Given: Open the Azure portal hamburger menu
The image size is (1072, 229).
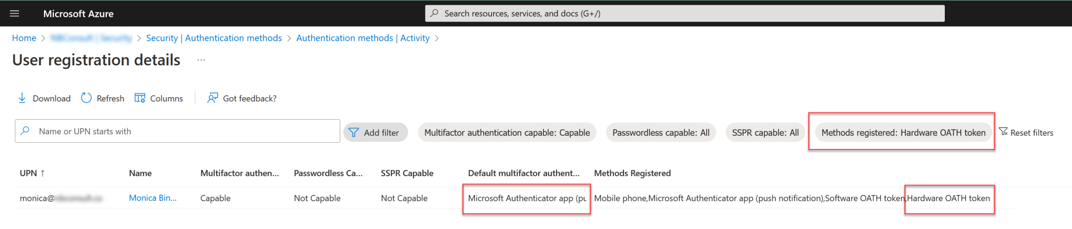Looking at the screenshot, I should (15, 14).
